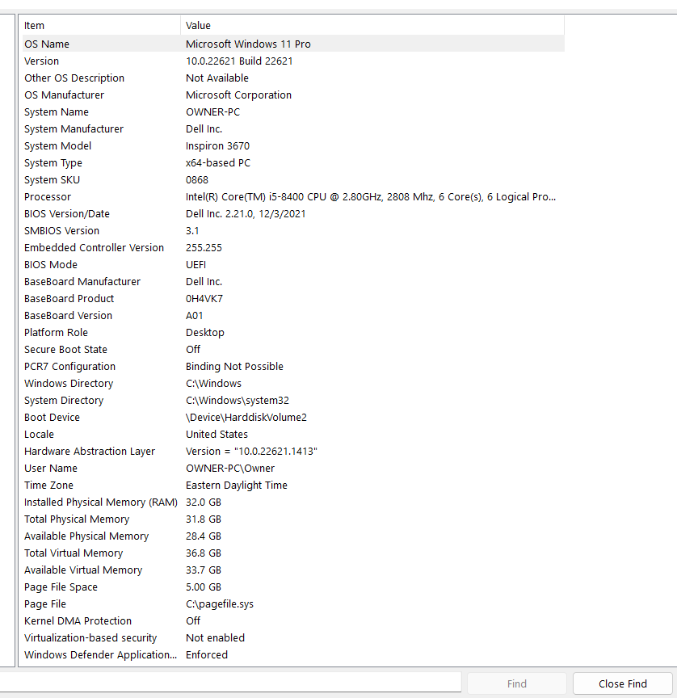Select the Inspiron 3670 value

(217, 145)
